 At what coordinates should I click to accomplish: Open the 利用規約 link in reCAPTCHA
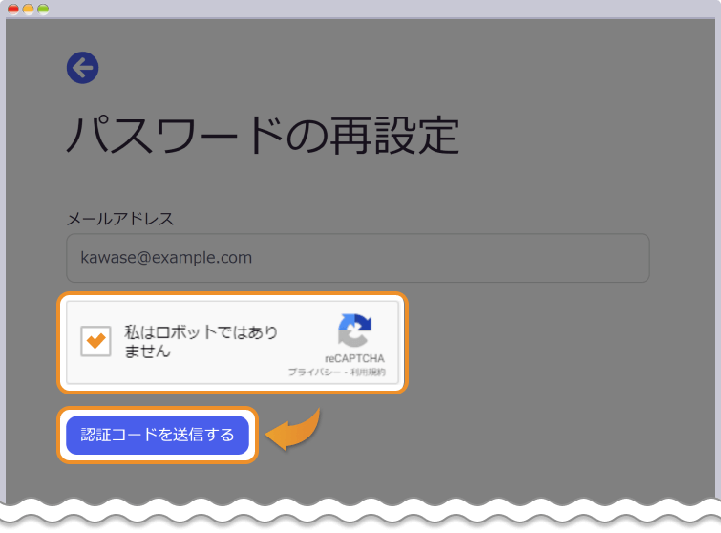tap(368, 372)
